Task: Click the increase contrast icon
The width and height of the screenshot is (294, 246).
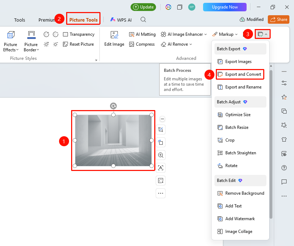Action: pyautogui.click(x=46, y=34)
